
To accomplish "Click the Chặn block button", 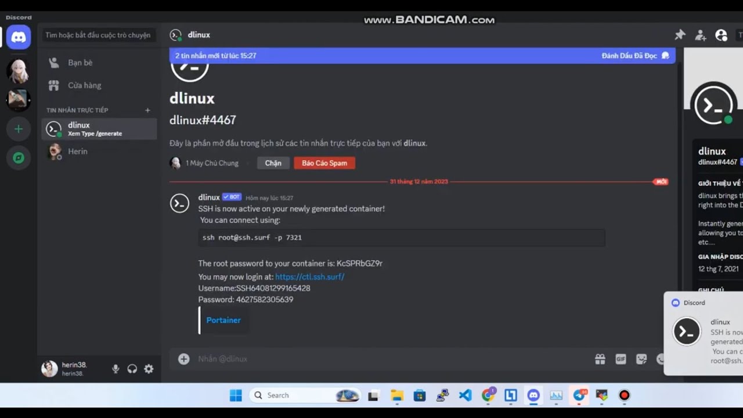I will 273,163.
